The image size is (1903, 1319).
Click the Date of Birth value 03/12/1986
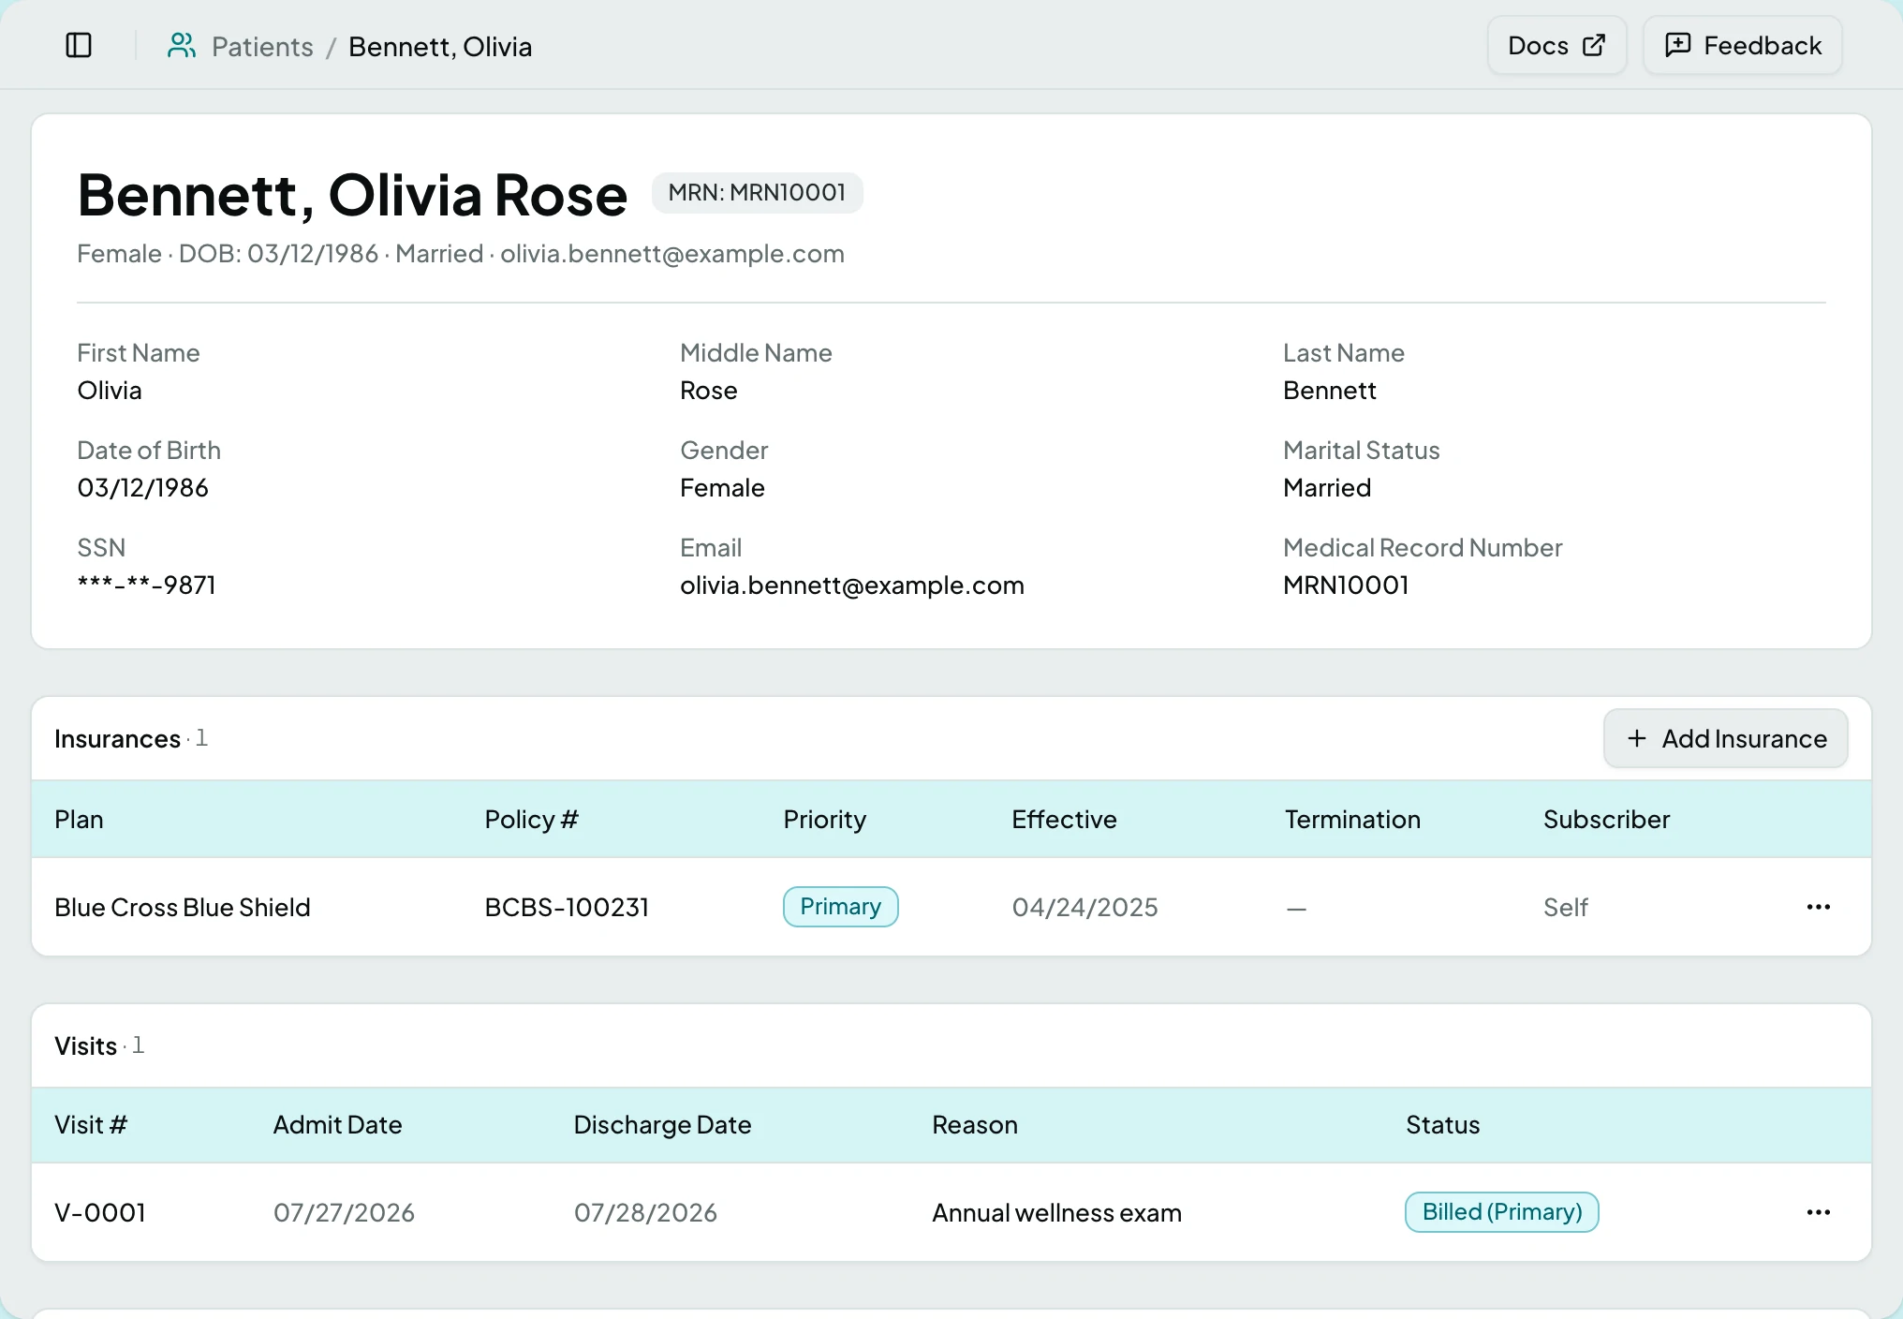pyautogui.click(x=142, y=487)
